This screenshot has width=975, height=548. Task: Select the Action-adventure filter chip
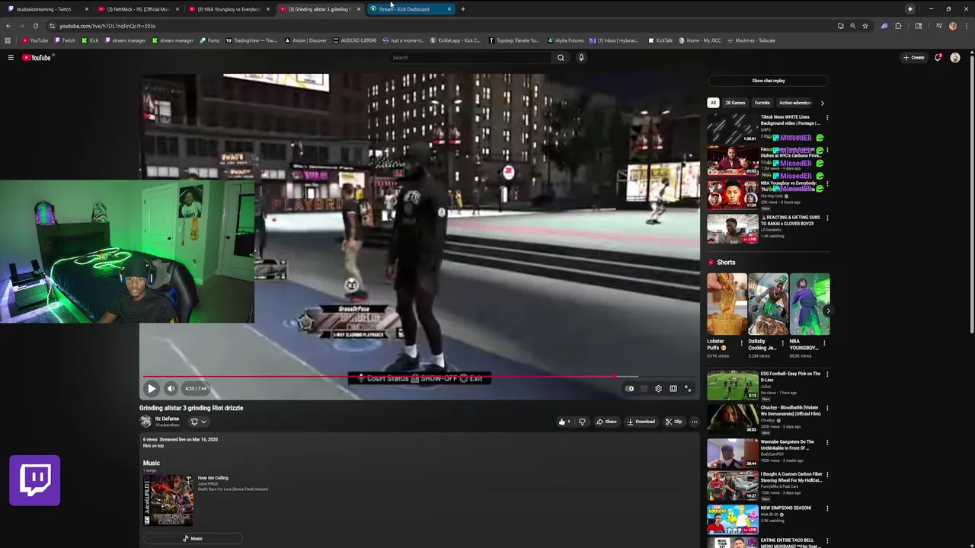(x=795, y=103)
